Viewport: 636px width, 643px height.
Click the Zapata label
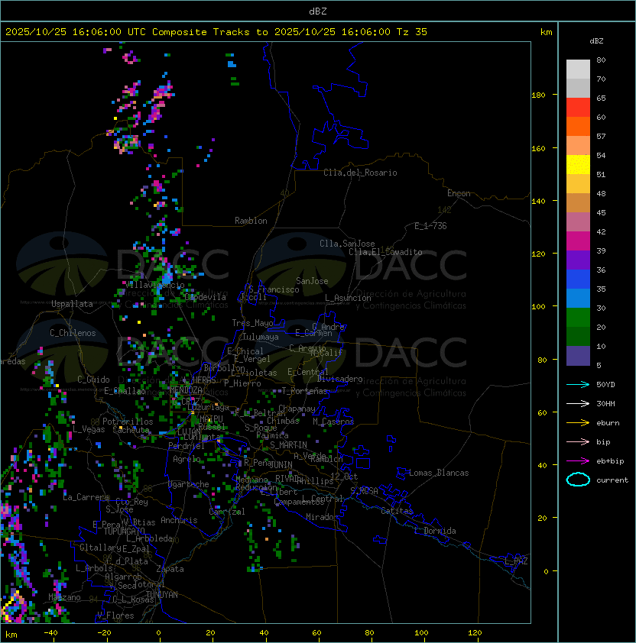click(170, 569)
